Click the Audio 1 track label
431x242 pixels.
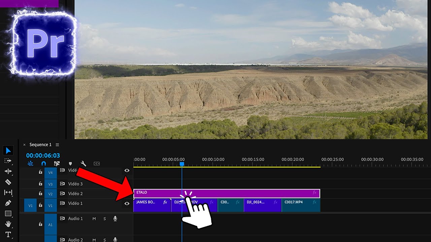point(75,218)
